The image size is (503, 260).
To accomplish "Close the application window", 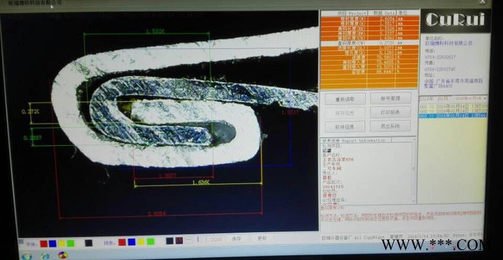I will click(x=482, y=2).
